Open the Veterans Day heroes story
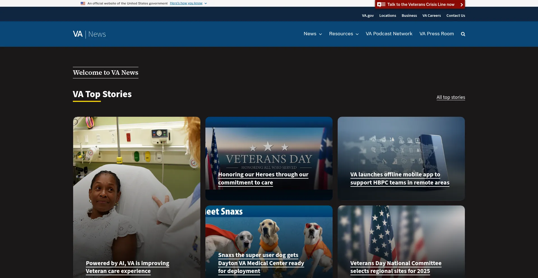Image resolution: width=538 pixels, height=278 pixels. click(x=263, y=178)
